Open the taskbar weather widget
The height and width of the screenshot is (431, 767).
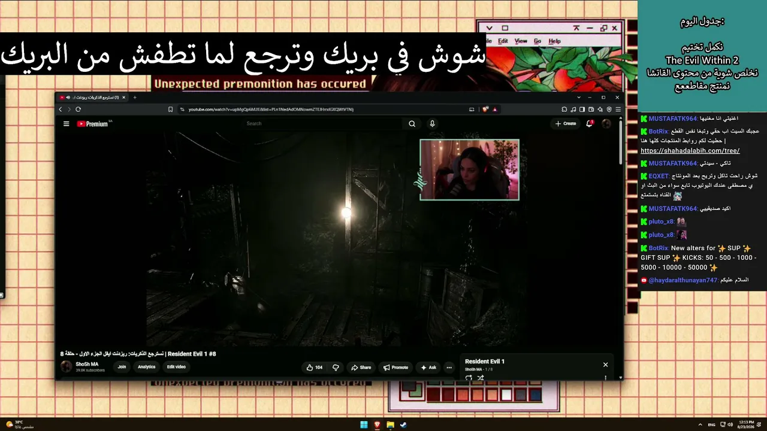pyautogui.click(x=19, y=425)
